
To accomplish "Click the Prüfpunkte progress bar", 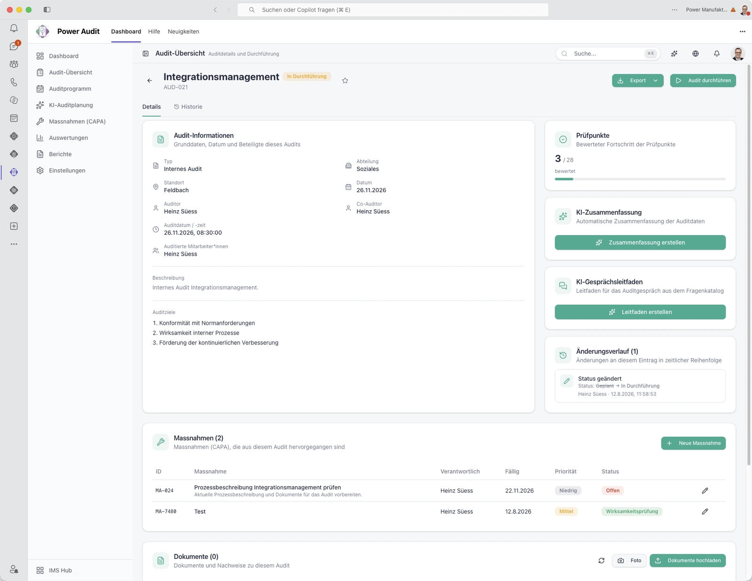I will tap(640, 179).
